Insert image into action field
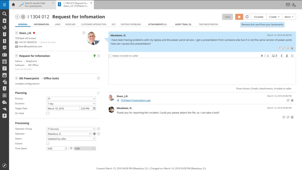Image resolution: width=302 pixels, height=170 pixels. tap(273, 56)
